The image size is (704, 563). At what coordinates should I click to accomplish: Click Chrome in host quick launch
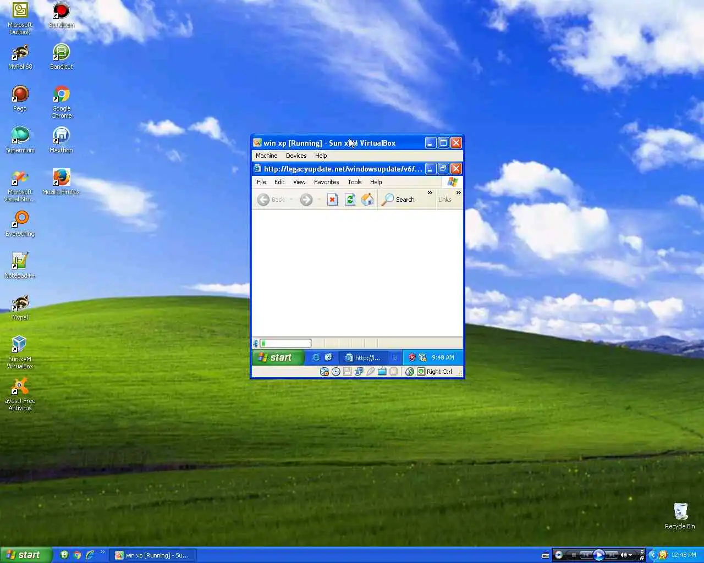click(77, 555)
